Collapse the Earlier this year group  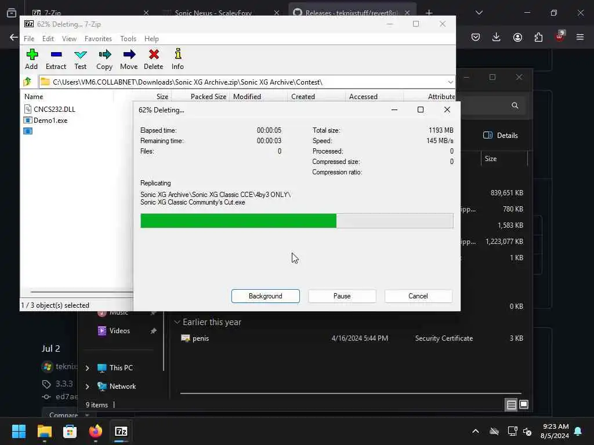pos(177,322)
